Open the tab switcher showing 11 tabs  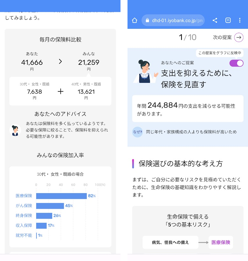coord(228,20)
